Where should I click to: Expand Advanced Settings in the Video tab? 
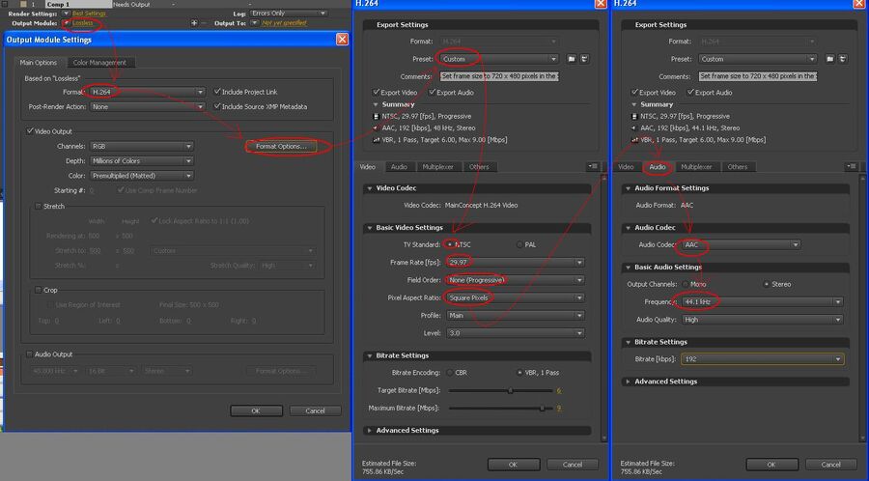coord(370,430)
